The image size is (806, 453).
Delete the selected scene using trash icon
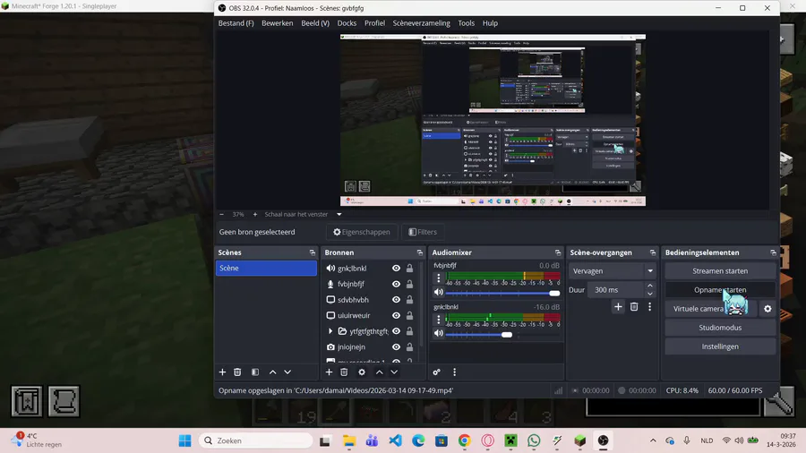[x=237, y=372]
